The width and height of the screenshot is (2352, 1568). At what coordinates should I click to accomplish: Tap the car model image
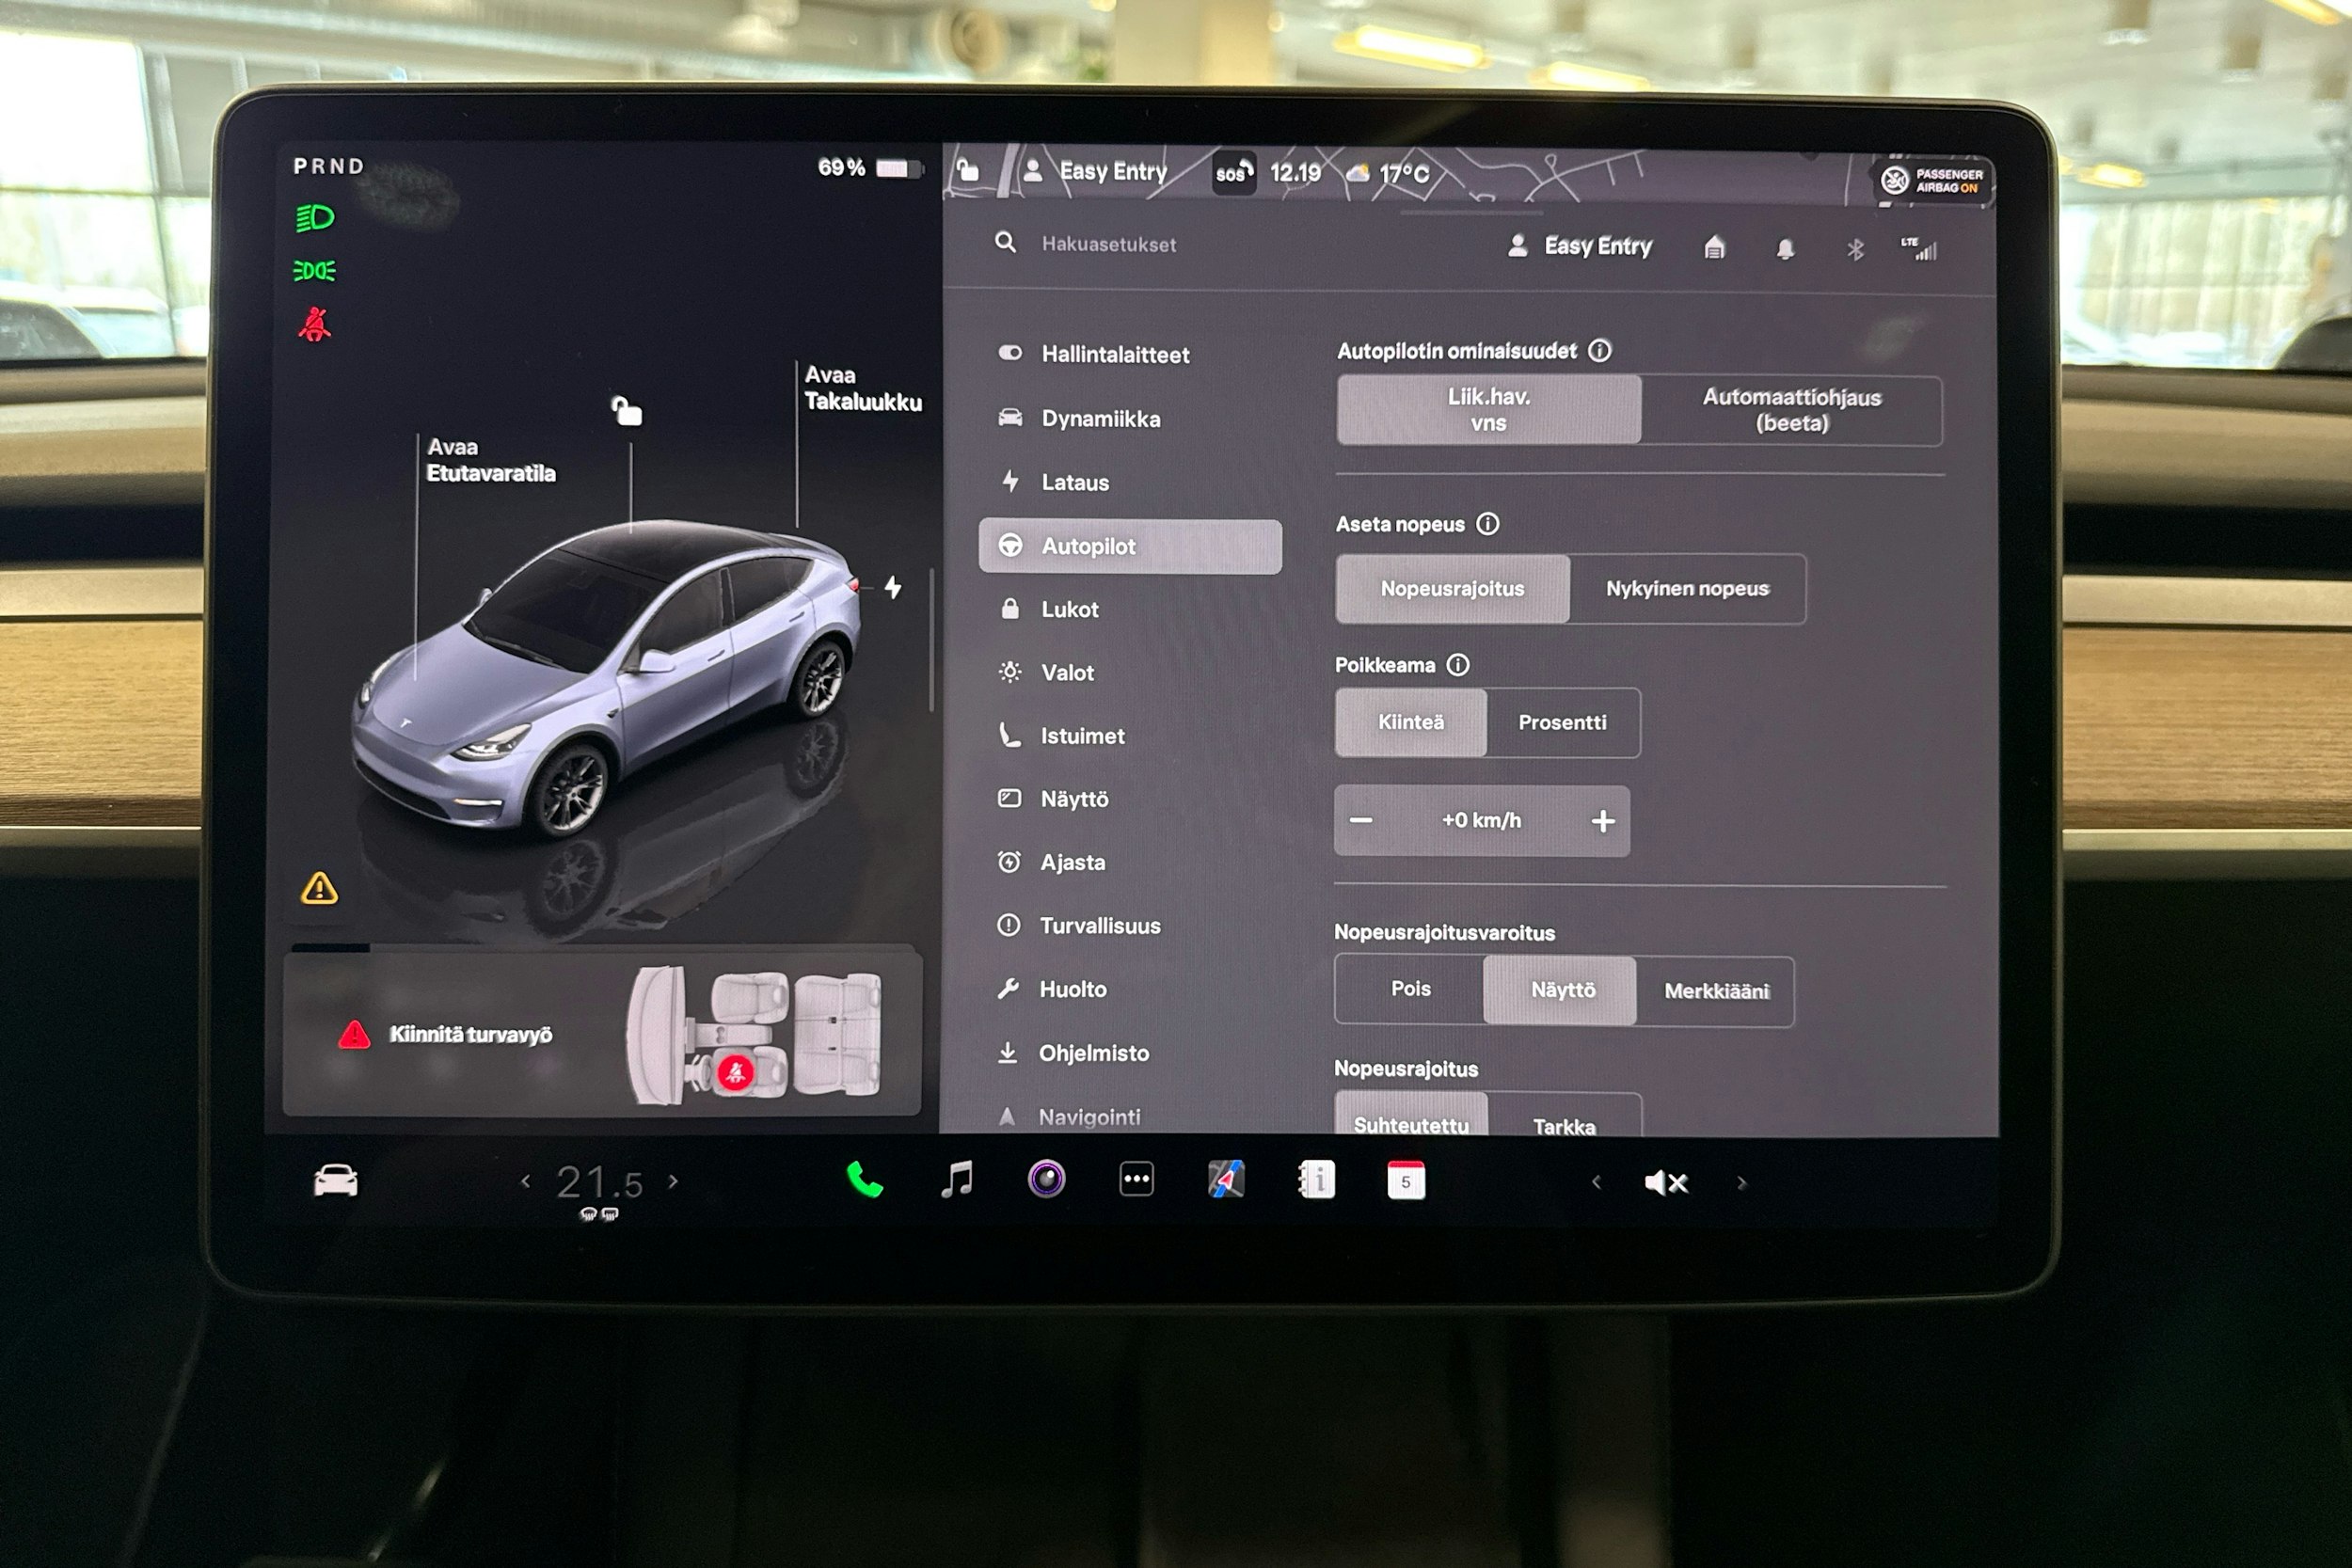tap(607, 678)
